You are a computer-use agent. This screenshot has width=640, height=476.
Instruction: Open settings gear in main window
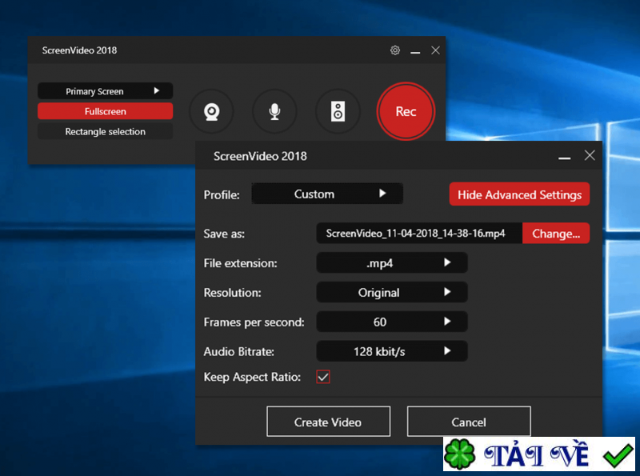(394, 50)
